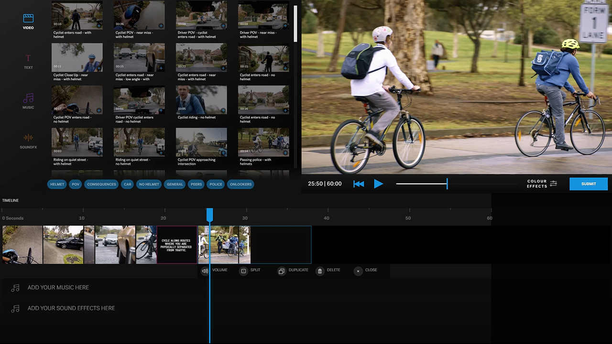Add 'Cyclist Close Up - near miss' clip via plus icon
Screen dimensions: 612x344
[99, 68]
